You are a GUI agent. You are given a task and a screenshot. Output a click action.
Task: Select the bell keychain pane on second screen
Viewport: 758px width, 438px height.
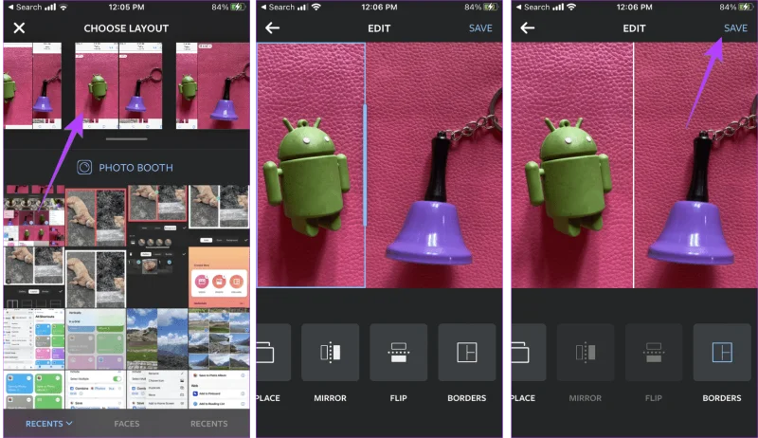[434, 165]
